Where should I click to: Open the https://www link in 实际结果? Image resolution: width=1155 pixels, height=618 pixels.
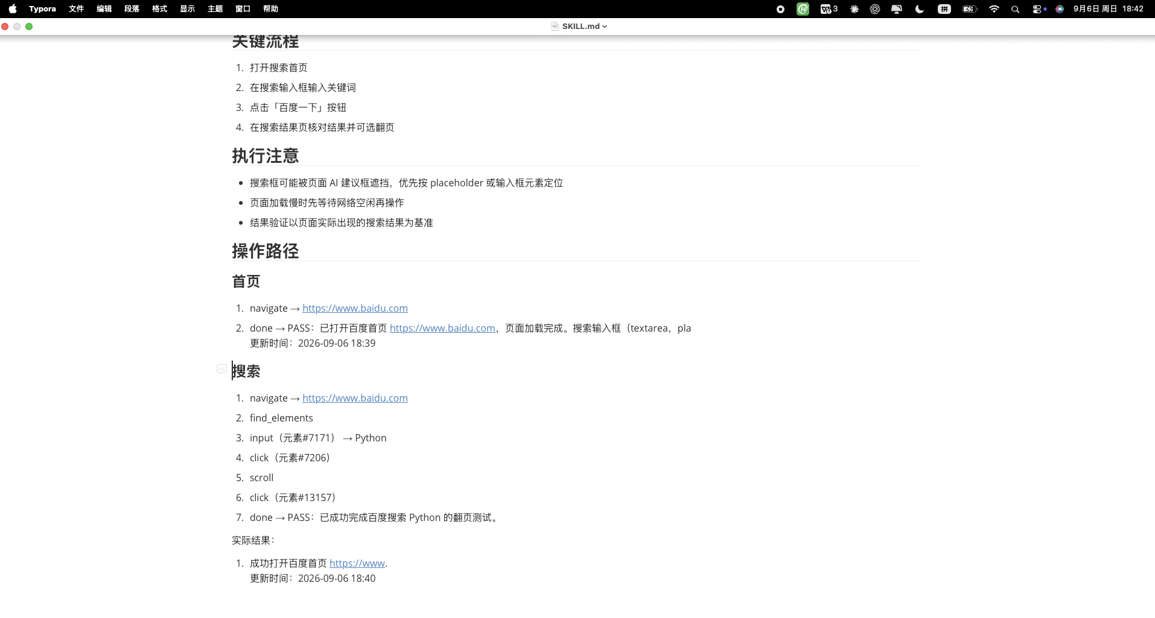pyautogui.click(x=357, y=564)
